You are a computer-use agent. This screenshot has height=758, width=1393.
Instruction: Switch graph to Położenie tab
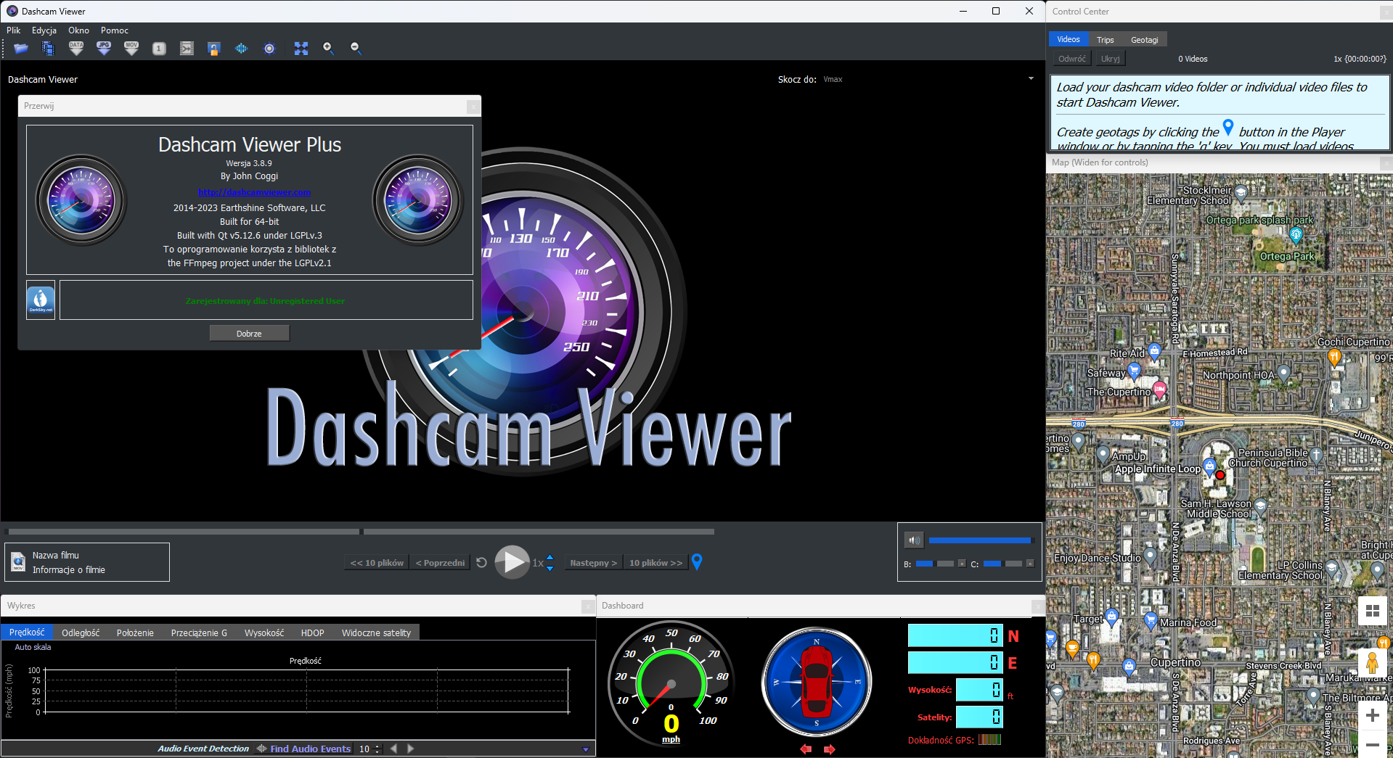pyautogui.click(x=135, y=633)
